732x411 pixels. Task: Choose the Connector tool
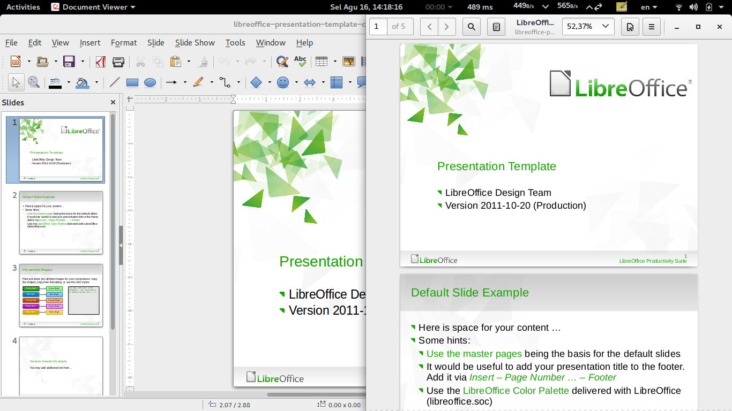tap(225, 82)
